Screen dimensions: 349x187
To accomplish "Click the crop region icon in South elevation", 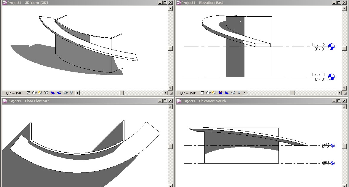I will coord(220,187).
